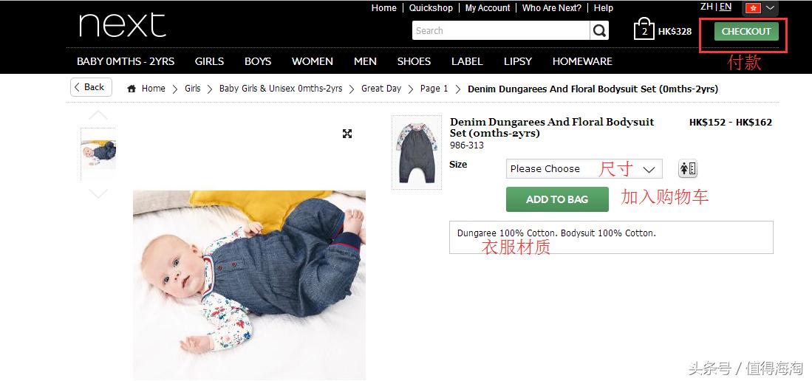This screenshot has height=381, width=812.
Task: Open the SHOES menu
Action: 414,61
